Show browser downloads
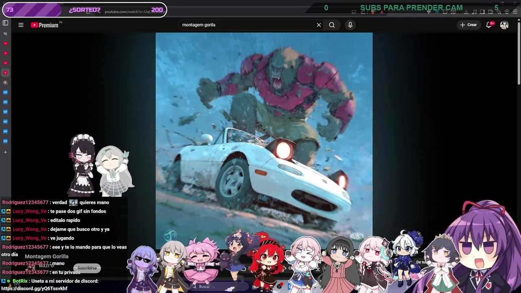The width and height of the screenshot is (521, 293). (466, 12)
